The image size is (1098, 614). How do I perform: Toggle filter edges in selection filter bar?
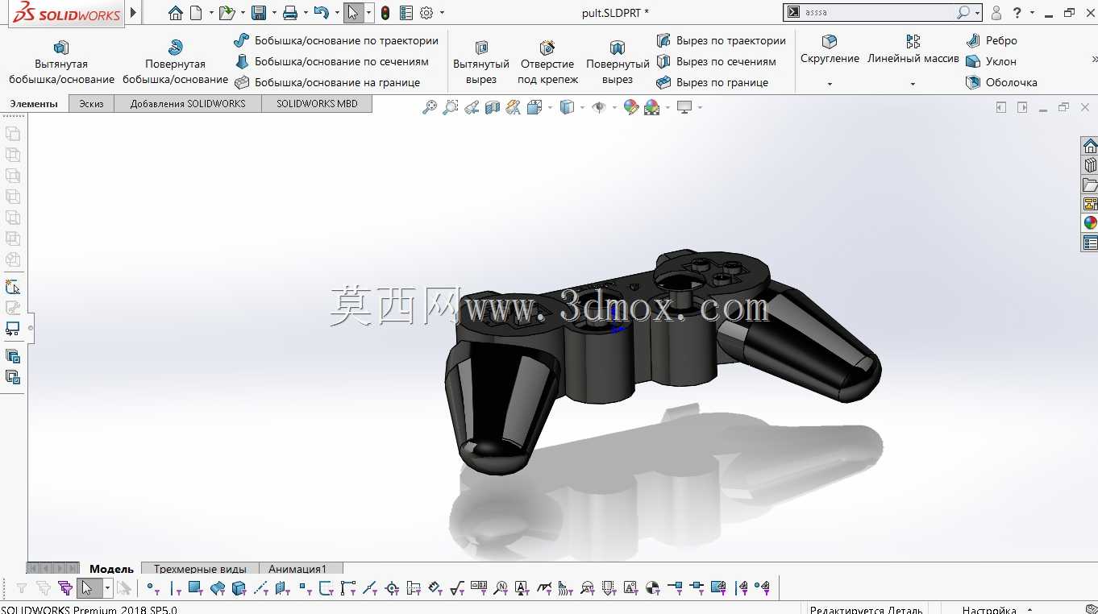point(175,588)
